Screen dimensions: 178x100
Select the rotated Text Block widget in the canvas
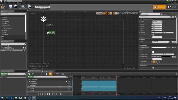[51, 32]
